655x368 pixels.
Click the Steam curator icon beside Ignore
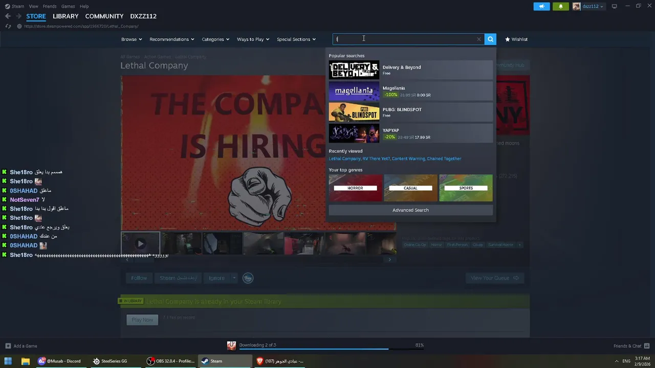point(248,278)
